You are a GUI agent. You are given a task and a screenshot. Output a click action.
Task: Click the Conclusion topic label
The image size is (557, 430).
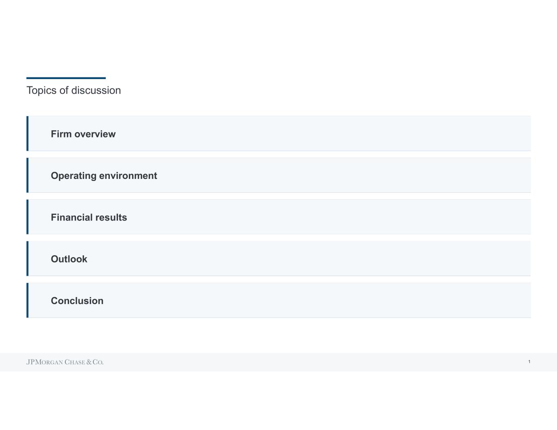click(77, 301)
